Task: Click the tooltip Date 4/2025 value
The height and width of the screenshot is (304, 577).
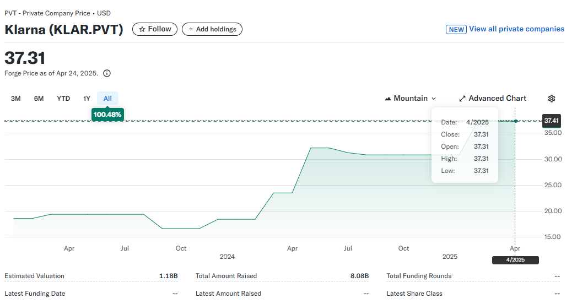Action: (477, 122)
